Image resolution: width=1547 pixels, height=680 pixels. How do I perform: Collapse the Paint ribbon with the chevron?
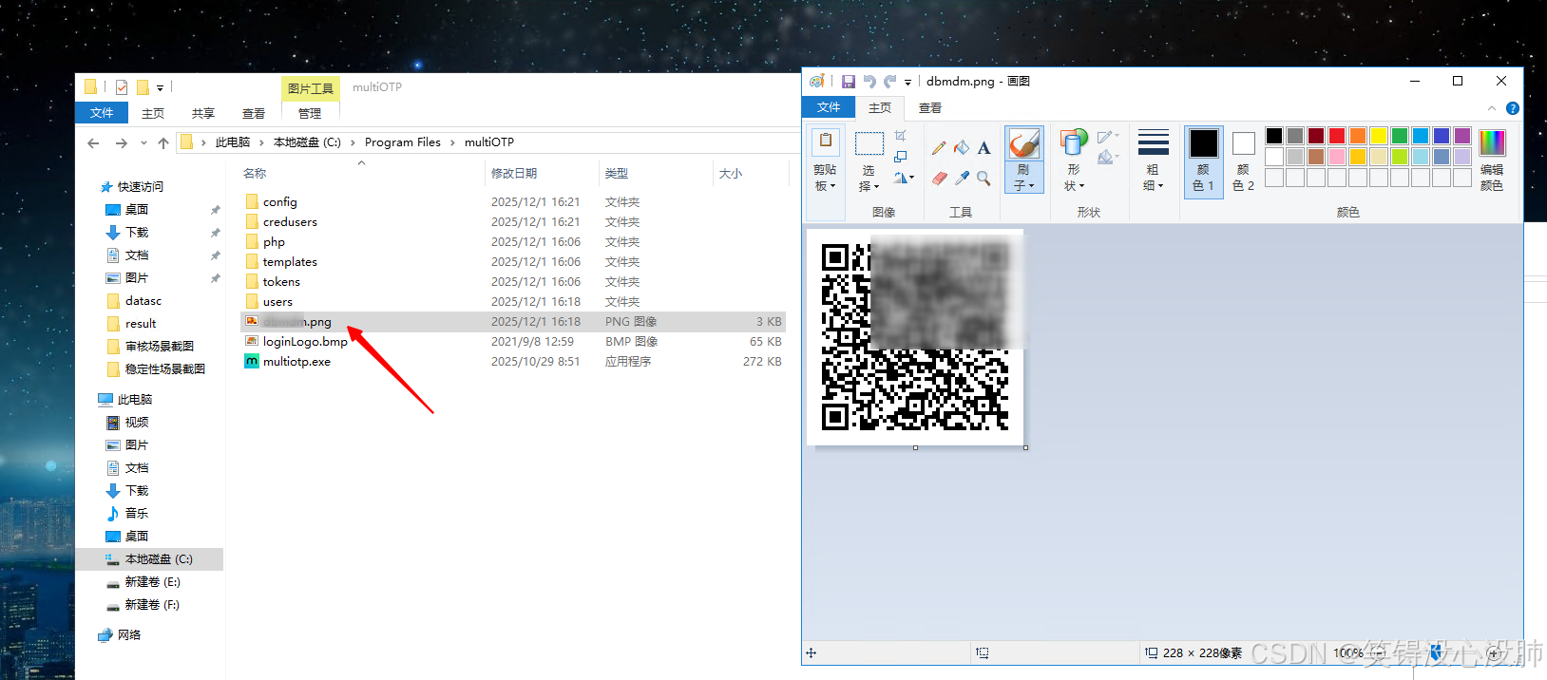pos(1491,108)
